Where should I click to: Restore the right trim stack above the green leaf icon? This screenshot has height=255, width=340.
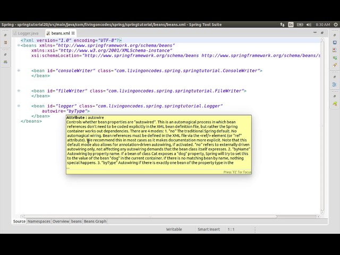(335, 96)
